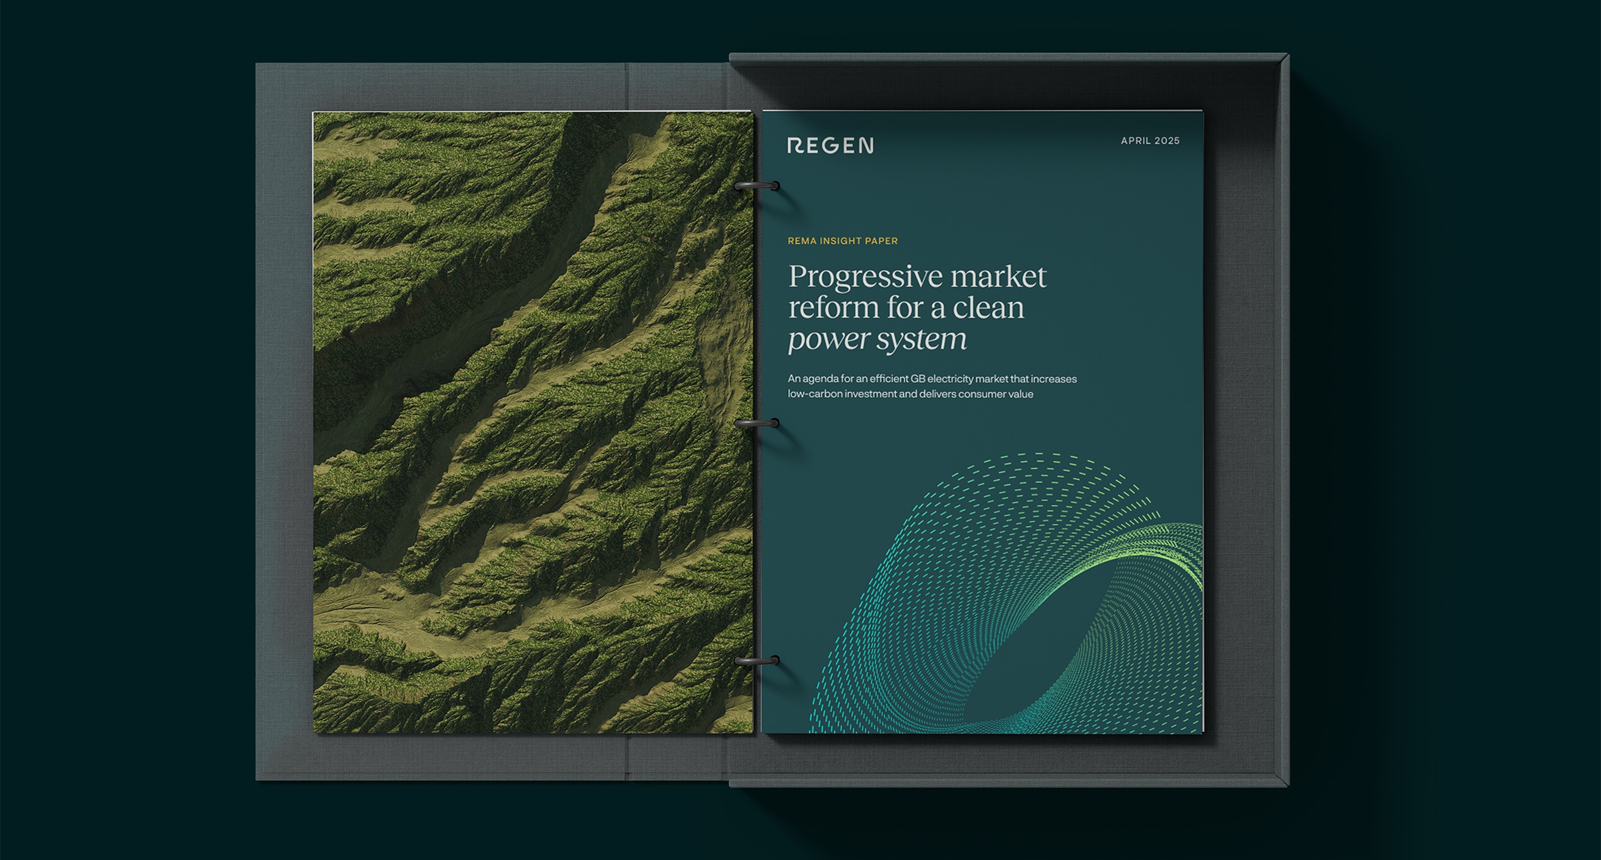Click the "REMA INSIGHT PAPER" label
Image resolution: width=1601 pixels, height=860 pixels.
[843, 241]
